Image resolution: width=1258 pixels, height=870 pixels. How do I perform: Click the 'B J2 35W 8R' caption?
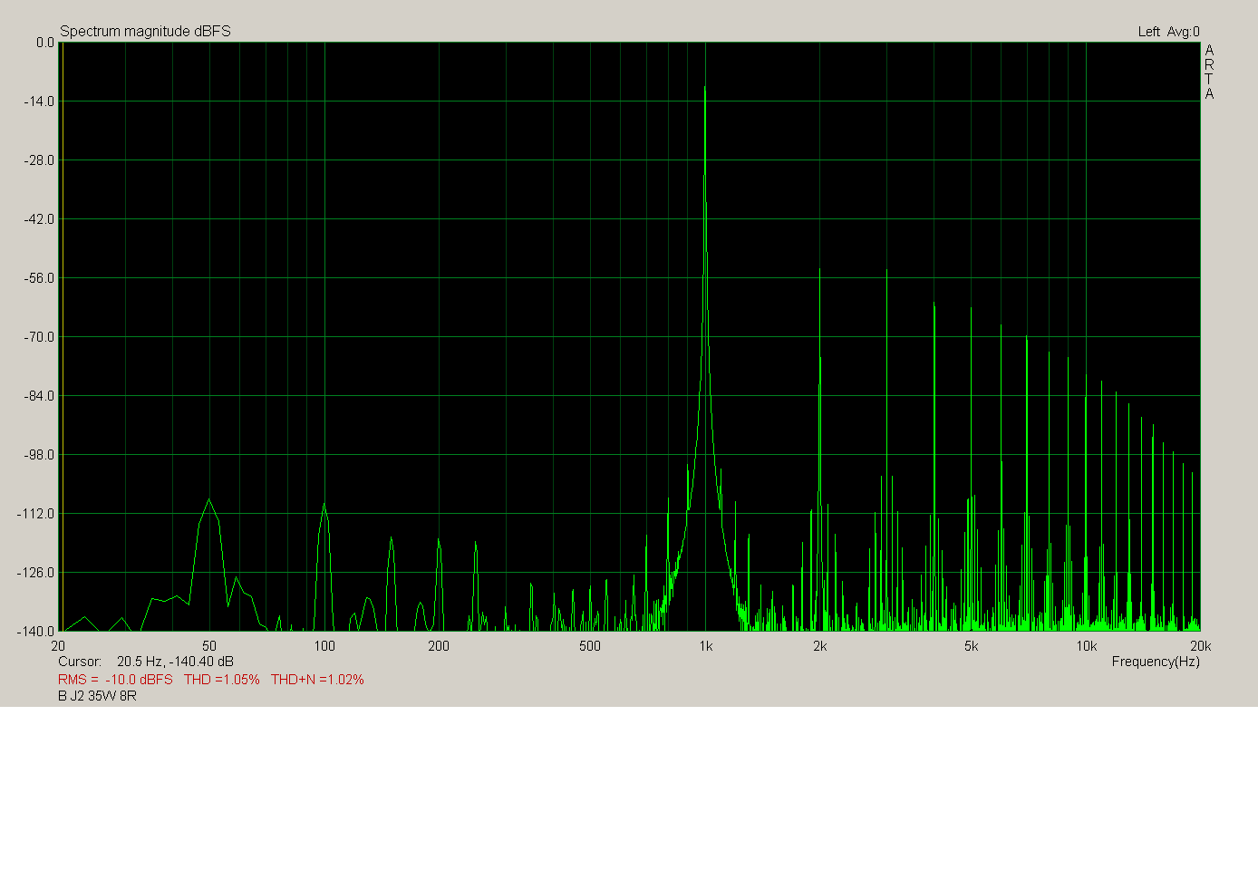pyautogui.click(x=97, y=696)
